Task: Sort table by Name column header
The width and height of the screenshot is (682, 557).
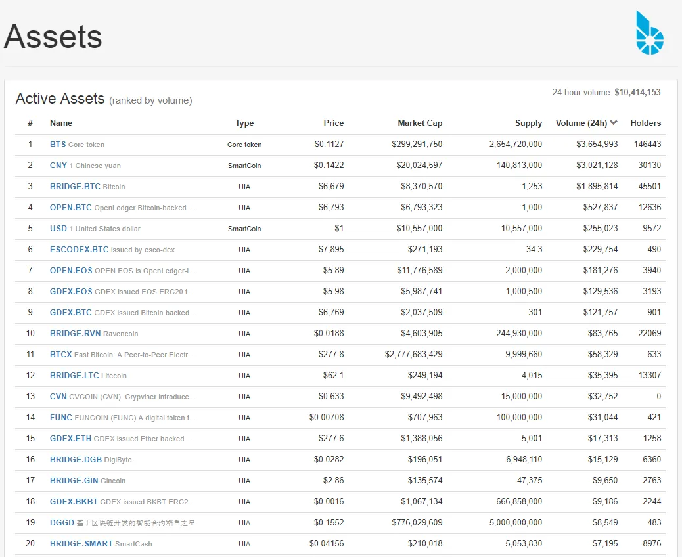Action: [x=61, y=123]
